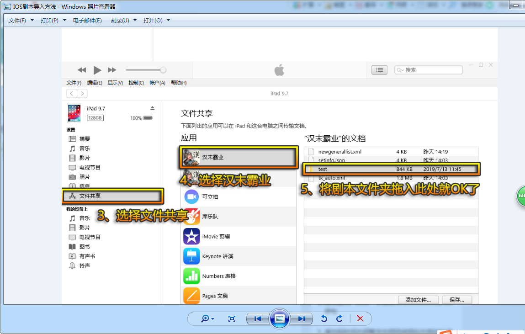This screenshot has width=525, height=334.
Task: Go to the next photo
Action: [x=301, y=318]
